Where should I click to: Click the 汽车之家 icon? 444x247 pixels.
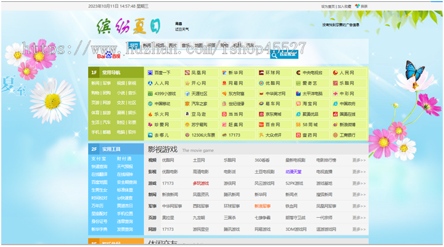(x=187, y=103)
